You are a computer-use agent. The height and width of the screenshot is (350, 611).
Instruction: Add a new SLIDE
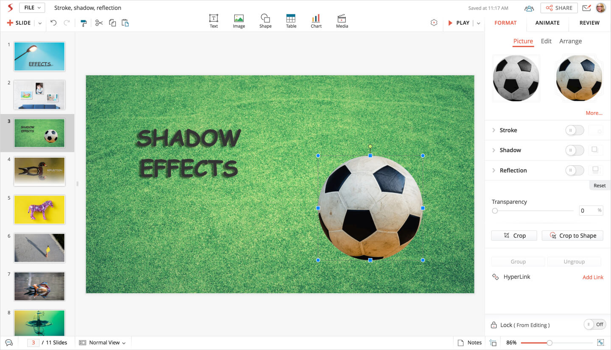[x=19, y=23]
